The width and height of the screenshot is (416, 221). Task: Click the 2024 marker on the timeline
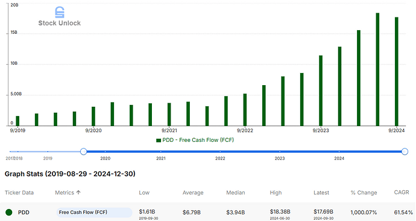pos(339,158)
